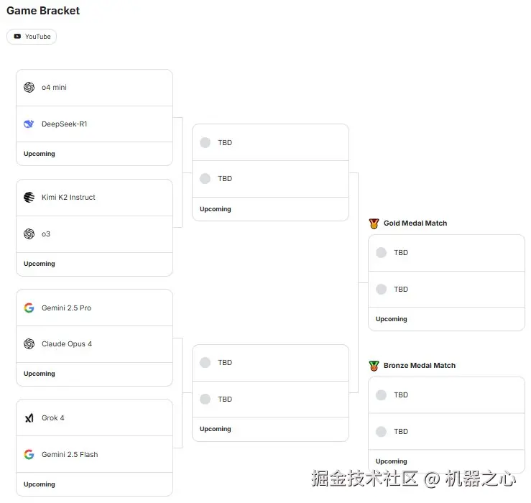Image resolution: width=531 pixels, height=503 pixels.
Task: Click the xAI logo next to Grok 4
Action: [29, 418]
